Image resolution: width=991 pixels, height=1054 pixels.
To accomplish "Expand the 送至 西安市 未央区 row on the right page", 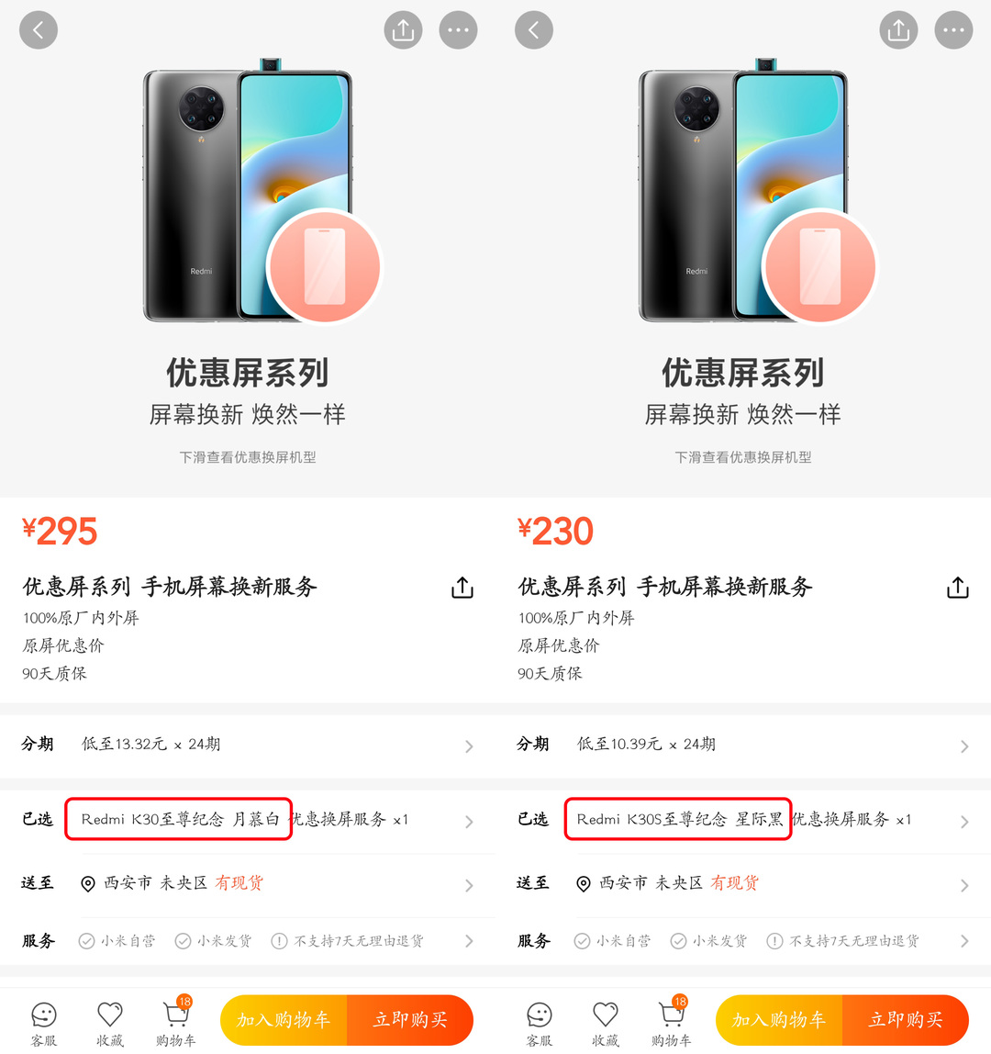I will pyautogui.click(x=743, y=884).
